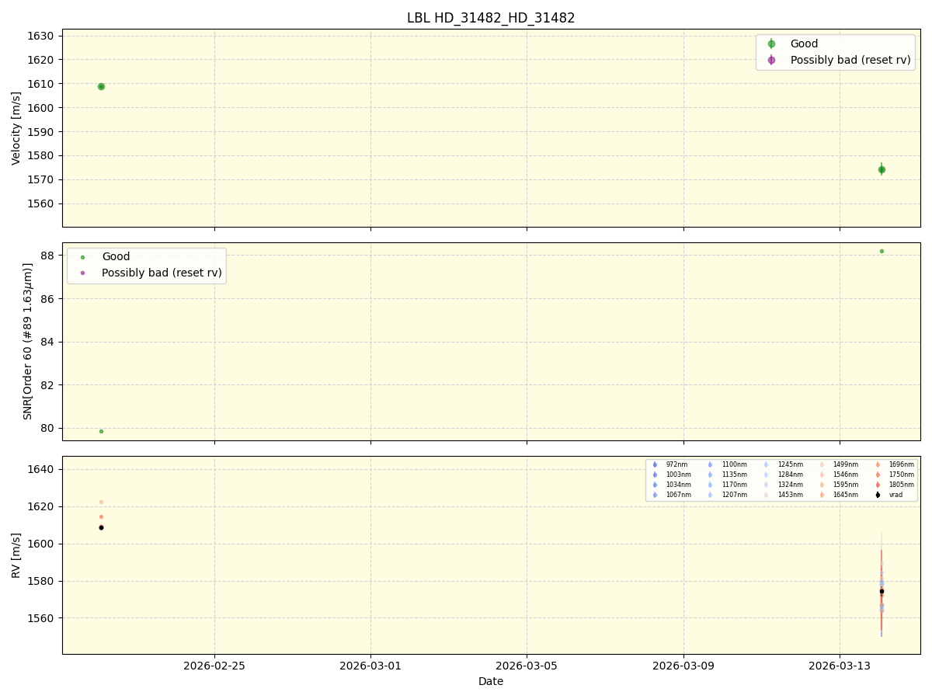932x699 pixels.
Task: Select the 1245nm legend marker
Action: 767,464
